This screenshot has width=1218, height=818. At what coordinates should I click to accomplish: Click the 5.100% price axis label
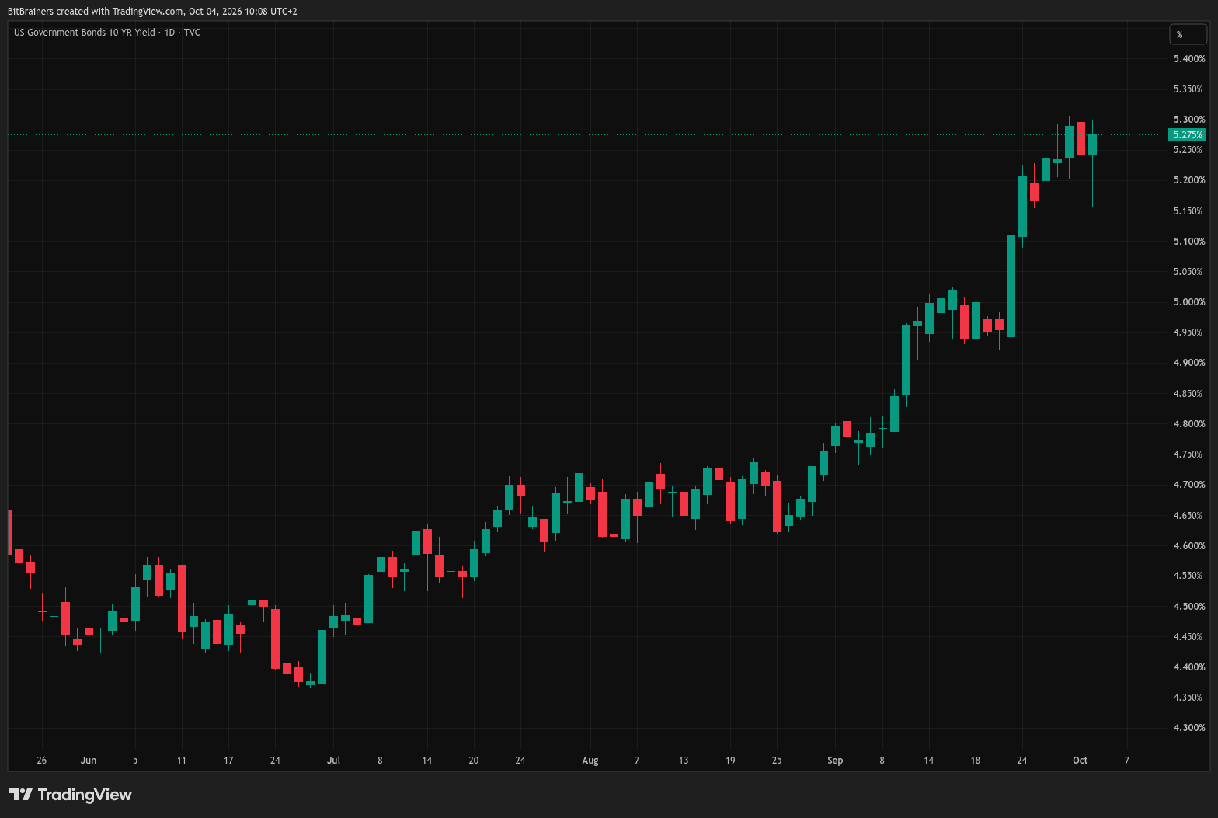pyautogui.click(x=1189, y=242)
